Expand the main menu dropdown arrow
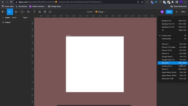Image resolution: width=188 pixels, height=106 pixels. [5, 12]
